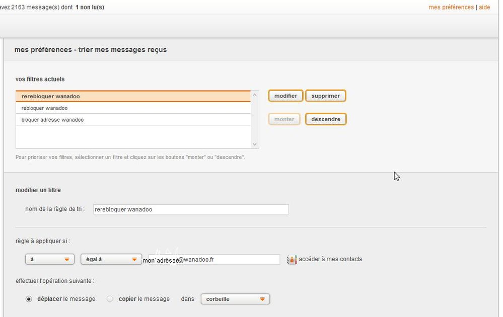Click the 'descendre' button
Screen dimensions: 503x317
coord(326,119)
